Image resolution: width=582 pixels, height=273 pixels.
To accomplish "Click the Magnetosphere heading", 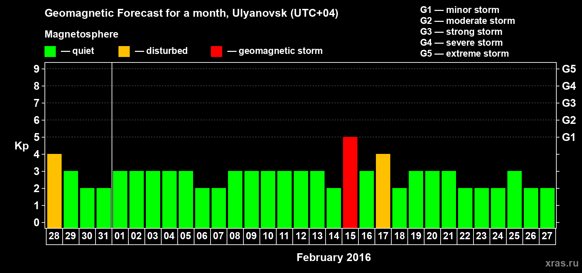I will 81,34.
